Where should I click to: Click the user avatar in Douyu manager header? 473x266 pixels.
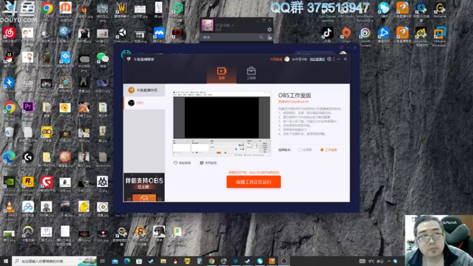(x=287, y=59)
